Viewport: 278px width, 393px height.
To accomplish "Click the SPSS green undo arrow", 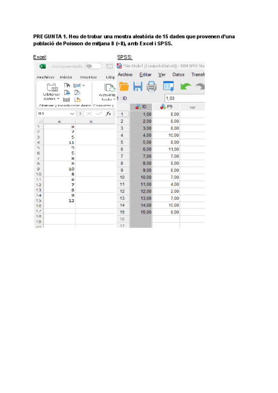I will click(x=185, y=87).
